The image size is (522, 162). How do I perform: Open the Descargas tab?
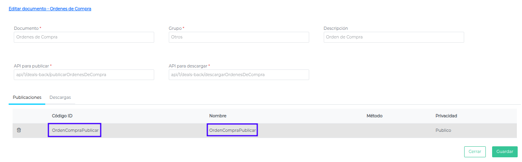(60, 97)
